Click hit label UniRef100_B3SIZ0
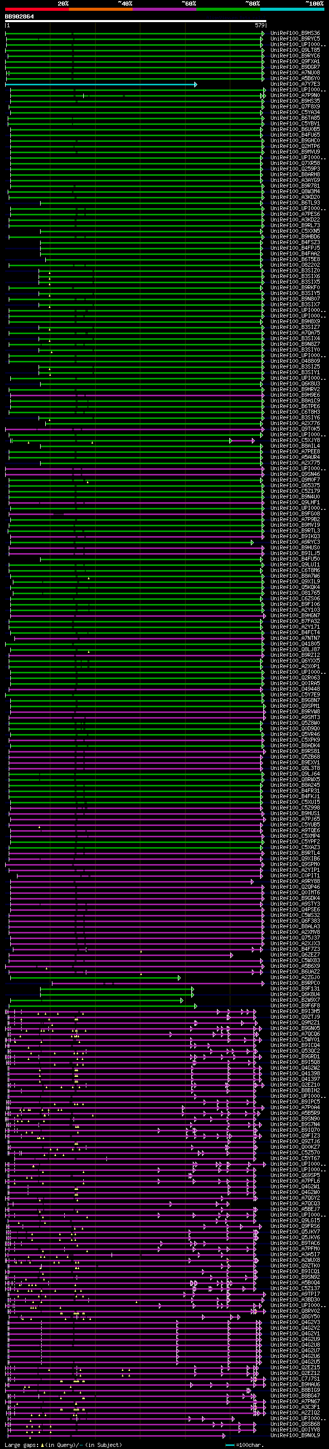The width and height of the screenshot is (329, 1449). [295, 270]
